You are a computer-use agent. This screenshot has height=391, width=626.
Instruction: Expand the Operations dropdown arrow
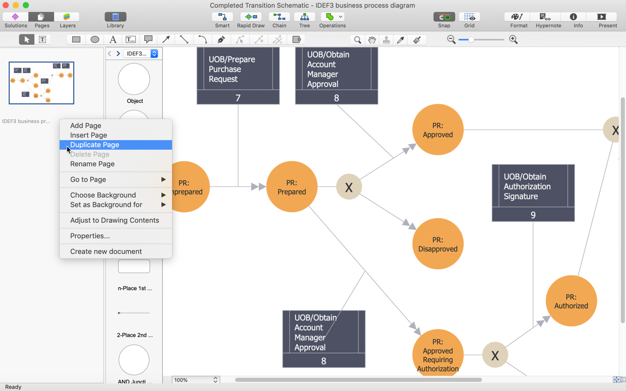coord(340,17)
